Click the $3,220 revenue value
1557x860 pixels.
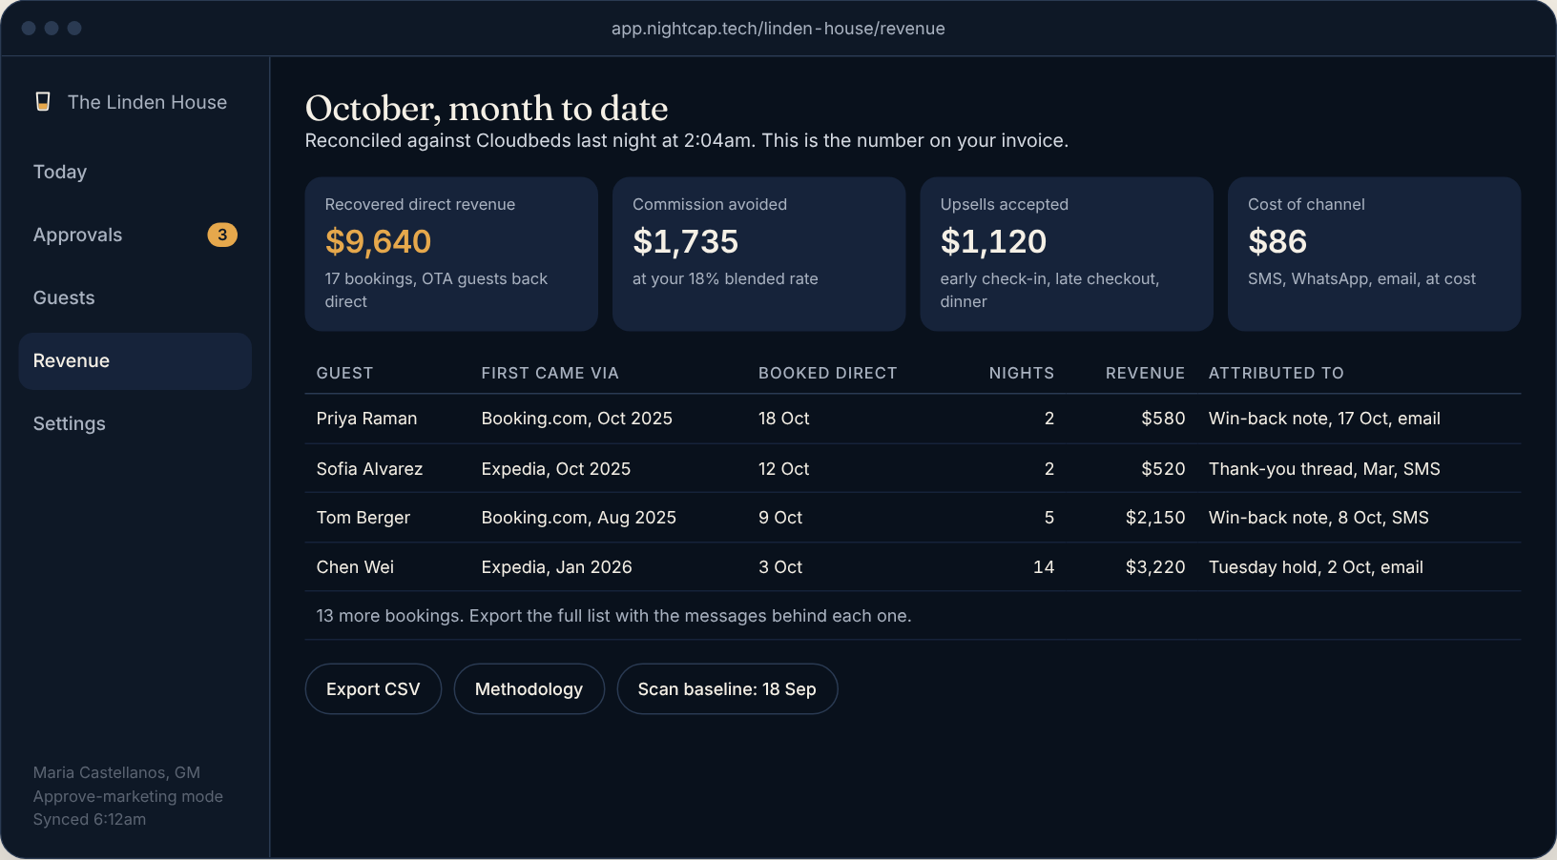[x=1155, y=567]
